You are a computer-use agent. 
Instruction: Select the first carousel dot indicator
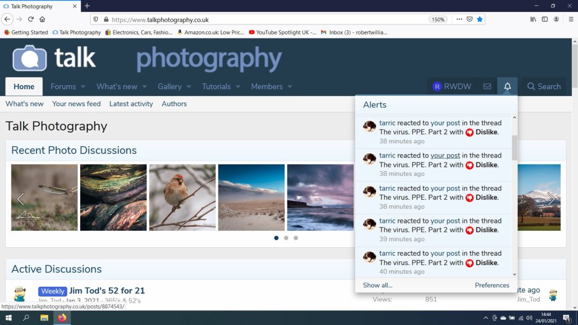(276, 238)
